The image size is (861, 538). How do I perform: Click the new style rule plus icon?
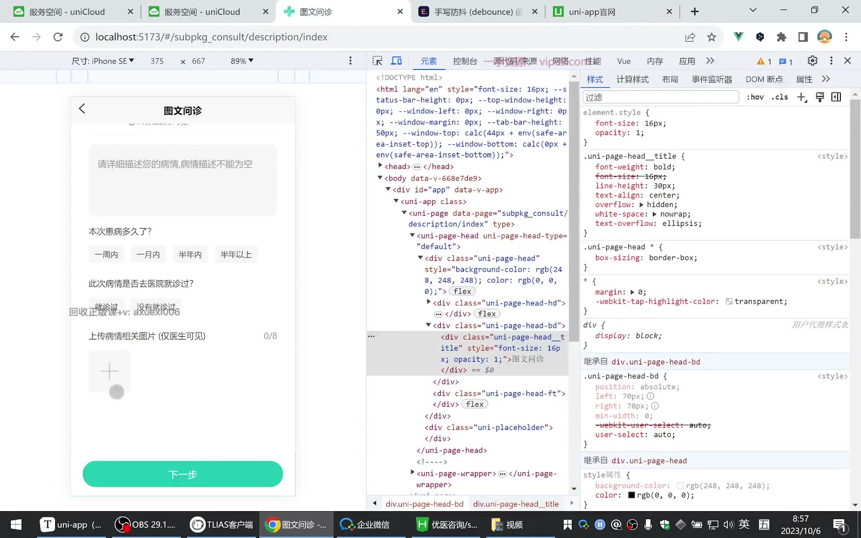point(802,97)
